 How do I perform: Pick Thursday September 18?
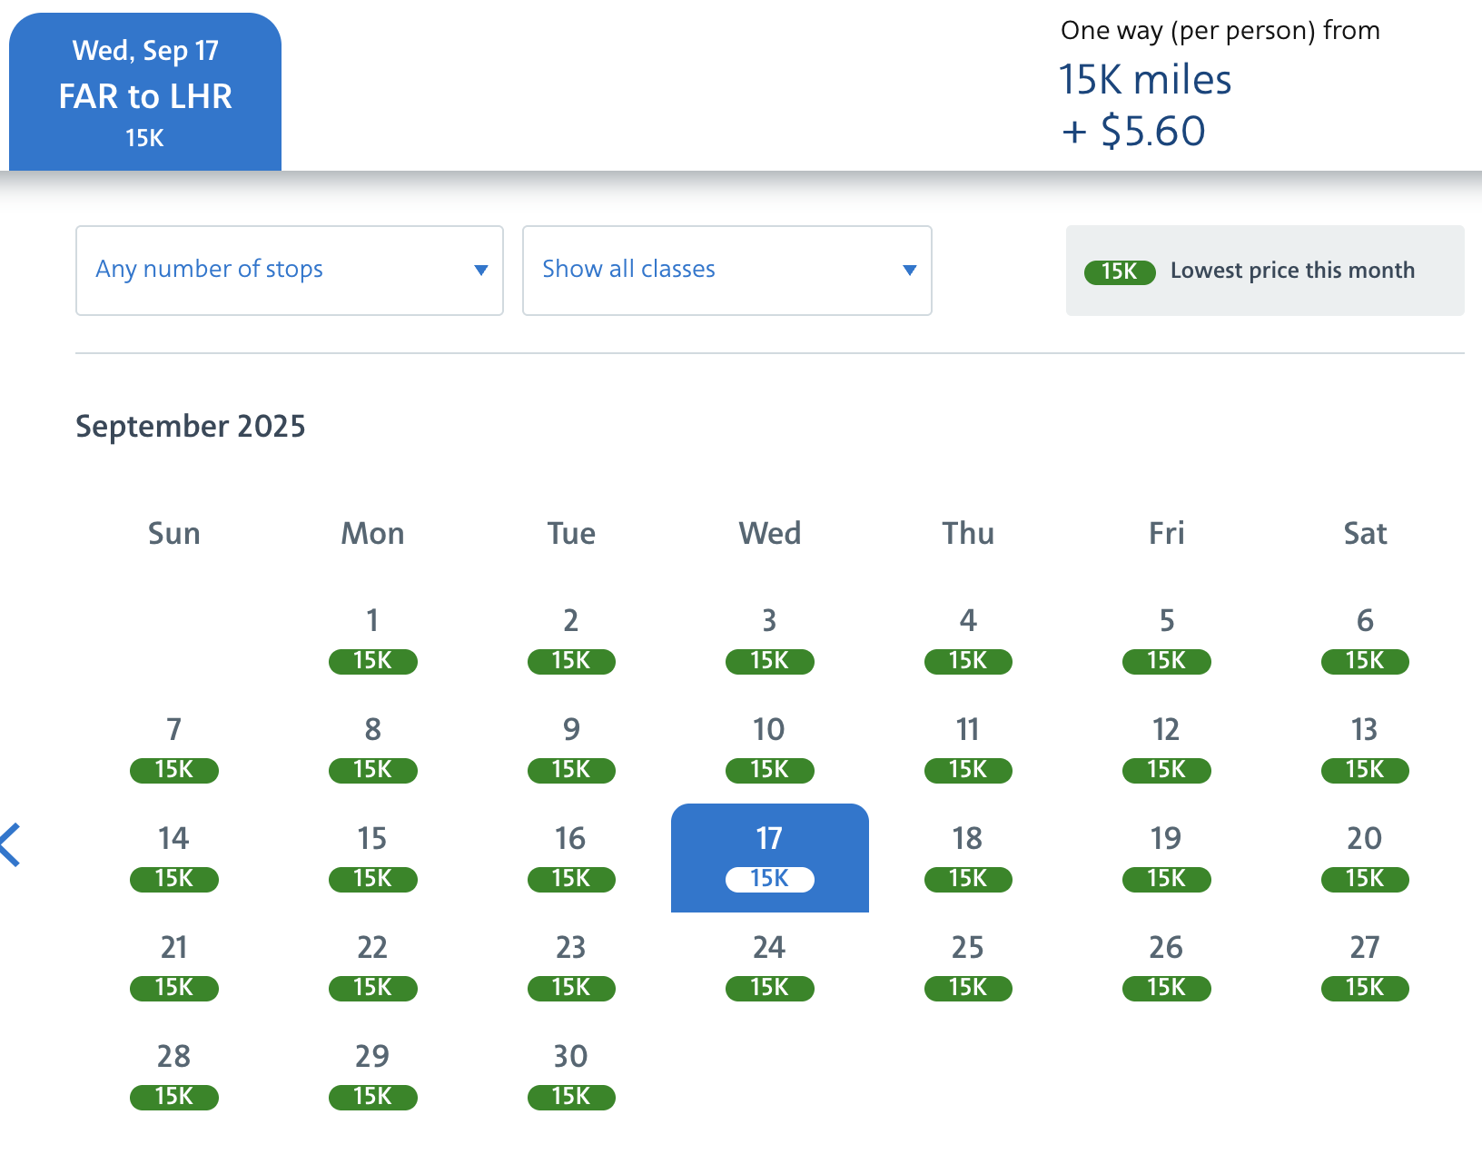pyautogui.click(x=968, y=858)
